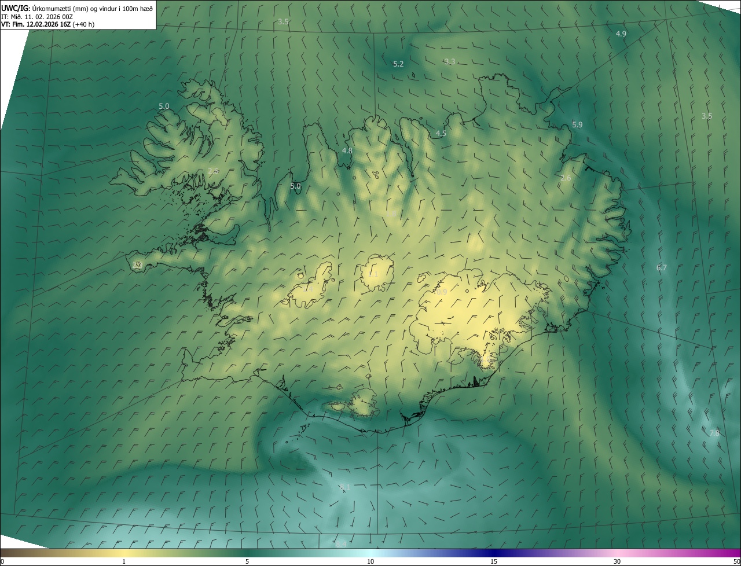Viewport: 741px width, 566px height.
Task: Click the 5 tick on the colour scale
Action: point(247,561)
